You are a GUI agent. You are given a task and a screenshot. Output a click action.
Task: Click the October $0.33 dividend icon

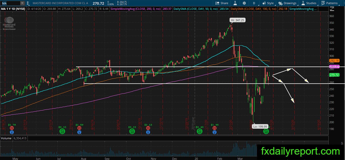tap(132, 132)
